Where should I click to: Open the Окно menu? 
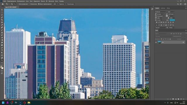[56, 1]
